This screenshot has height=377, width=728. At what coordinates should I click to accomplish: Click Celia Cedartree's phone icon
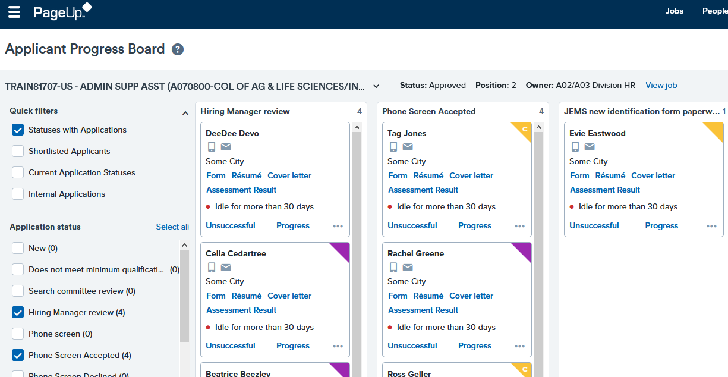click(x=211, y=267)
